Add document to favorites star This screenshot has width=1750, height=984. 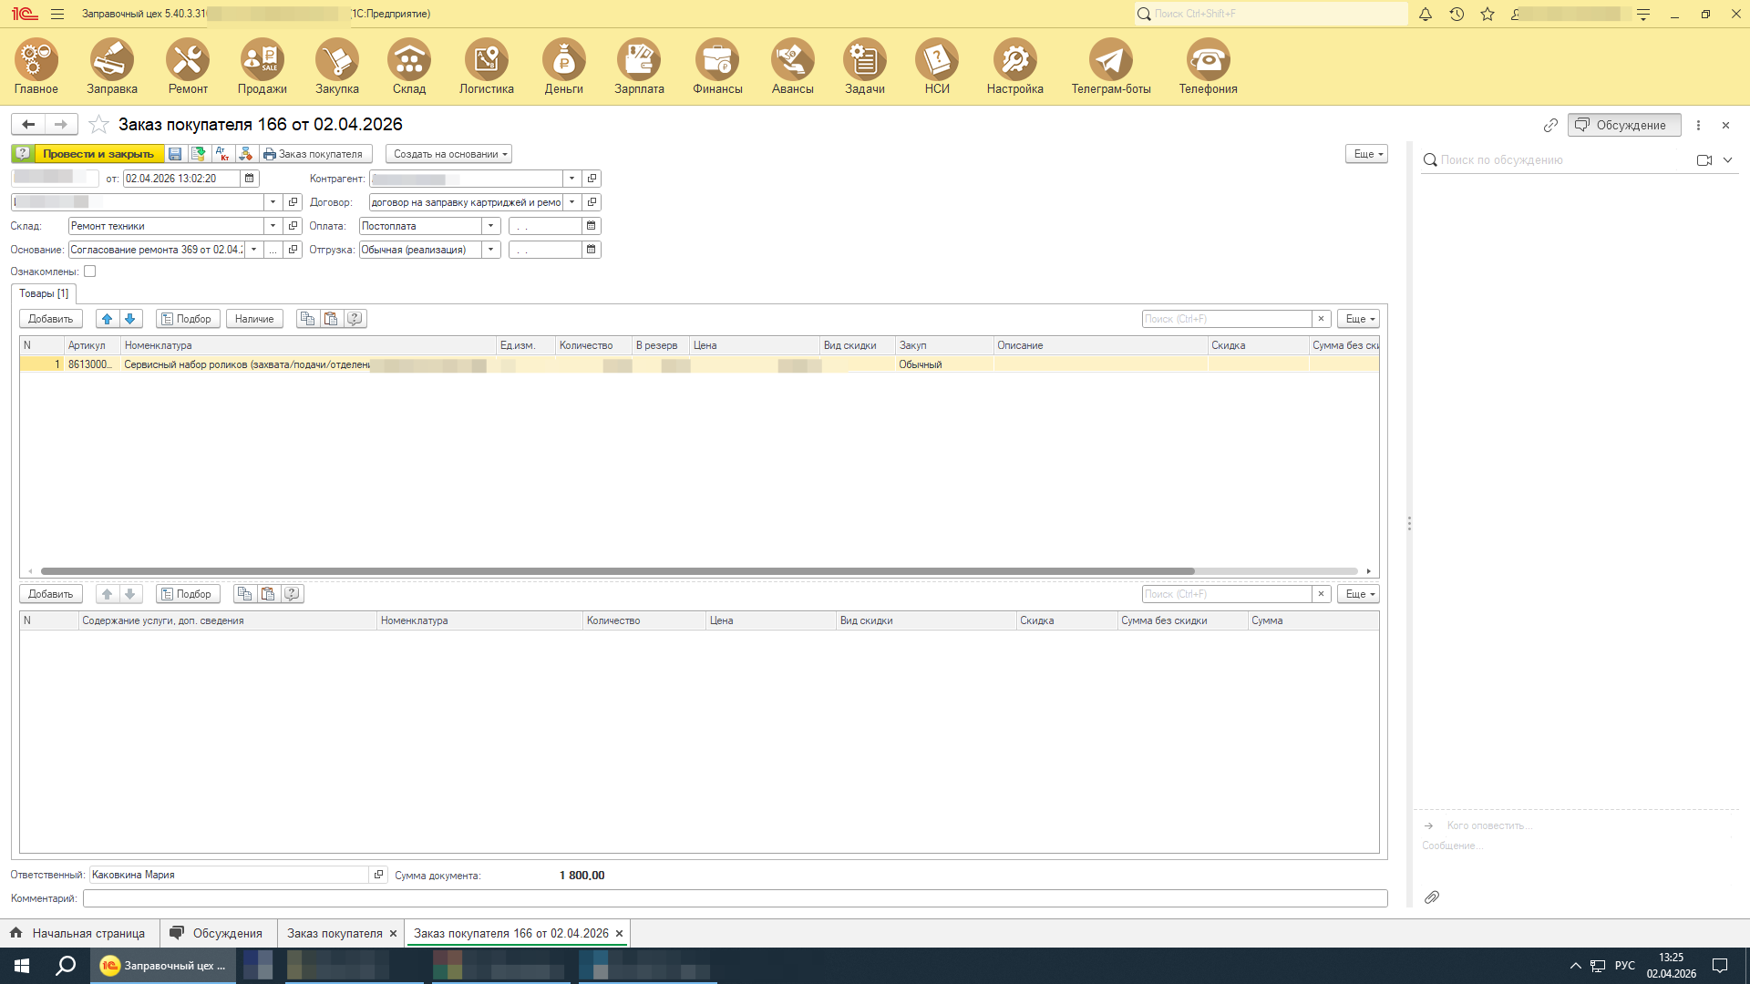(98, 125)
